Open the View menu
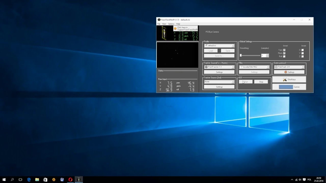Viewport: 326px width, 183px height. coord(164,24)
